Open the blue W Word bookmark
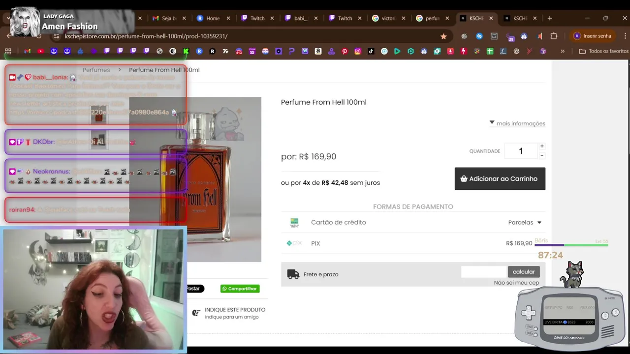 pos(305,51)
